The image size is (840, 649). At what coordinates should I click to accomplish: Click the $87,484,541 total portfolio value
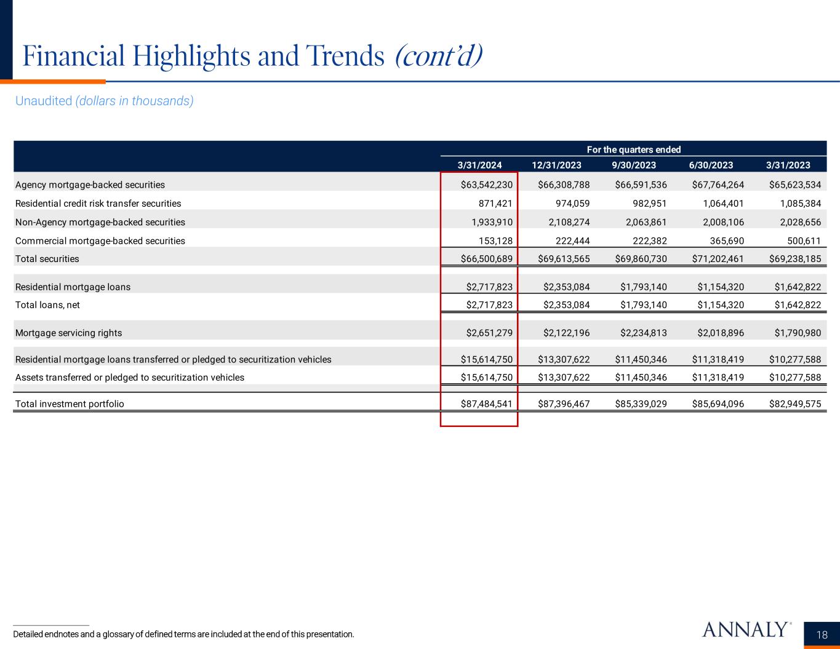pos(486,404)
